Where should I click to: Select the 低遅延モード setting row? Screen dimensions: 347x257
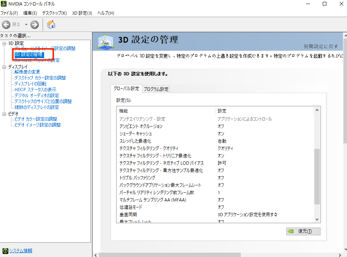[x=215, y=207]
